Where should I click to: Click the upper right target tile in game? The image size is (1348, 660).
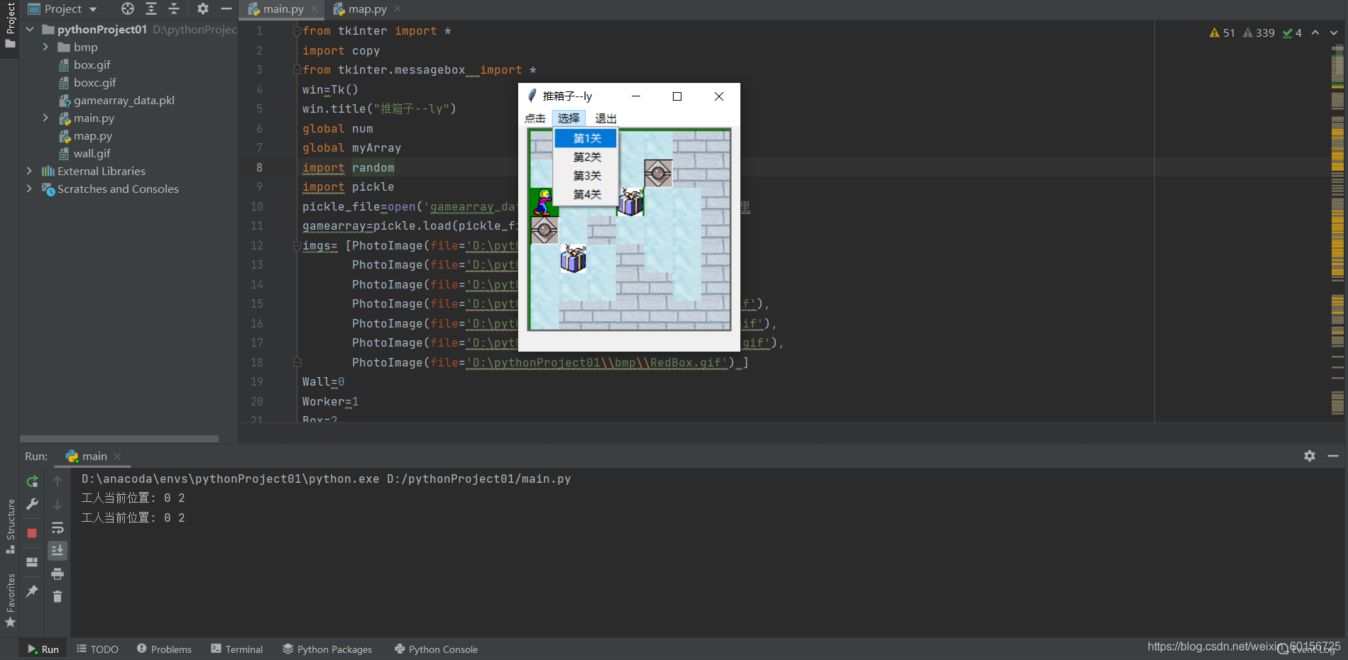click(658, 173)
